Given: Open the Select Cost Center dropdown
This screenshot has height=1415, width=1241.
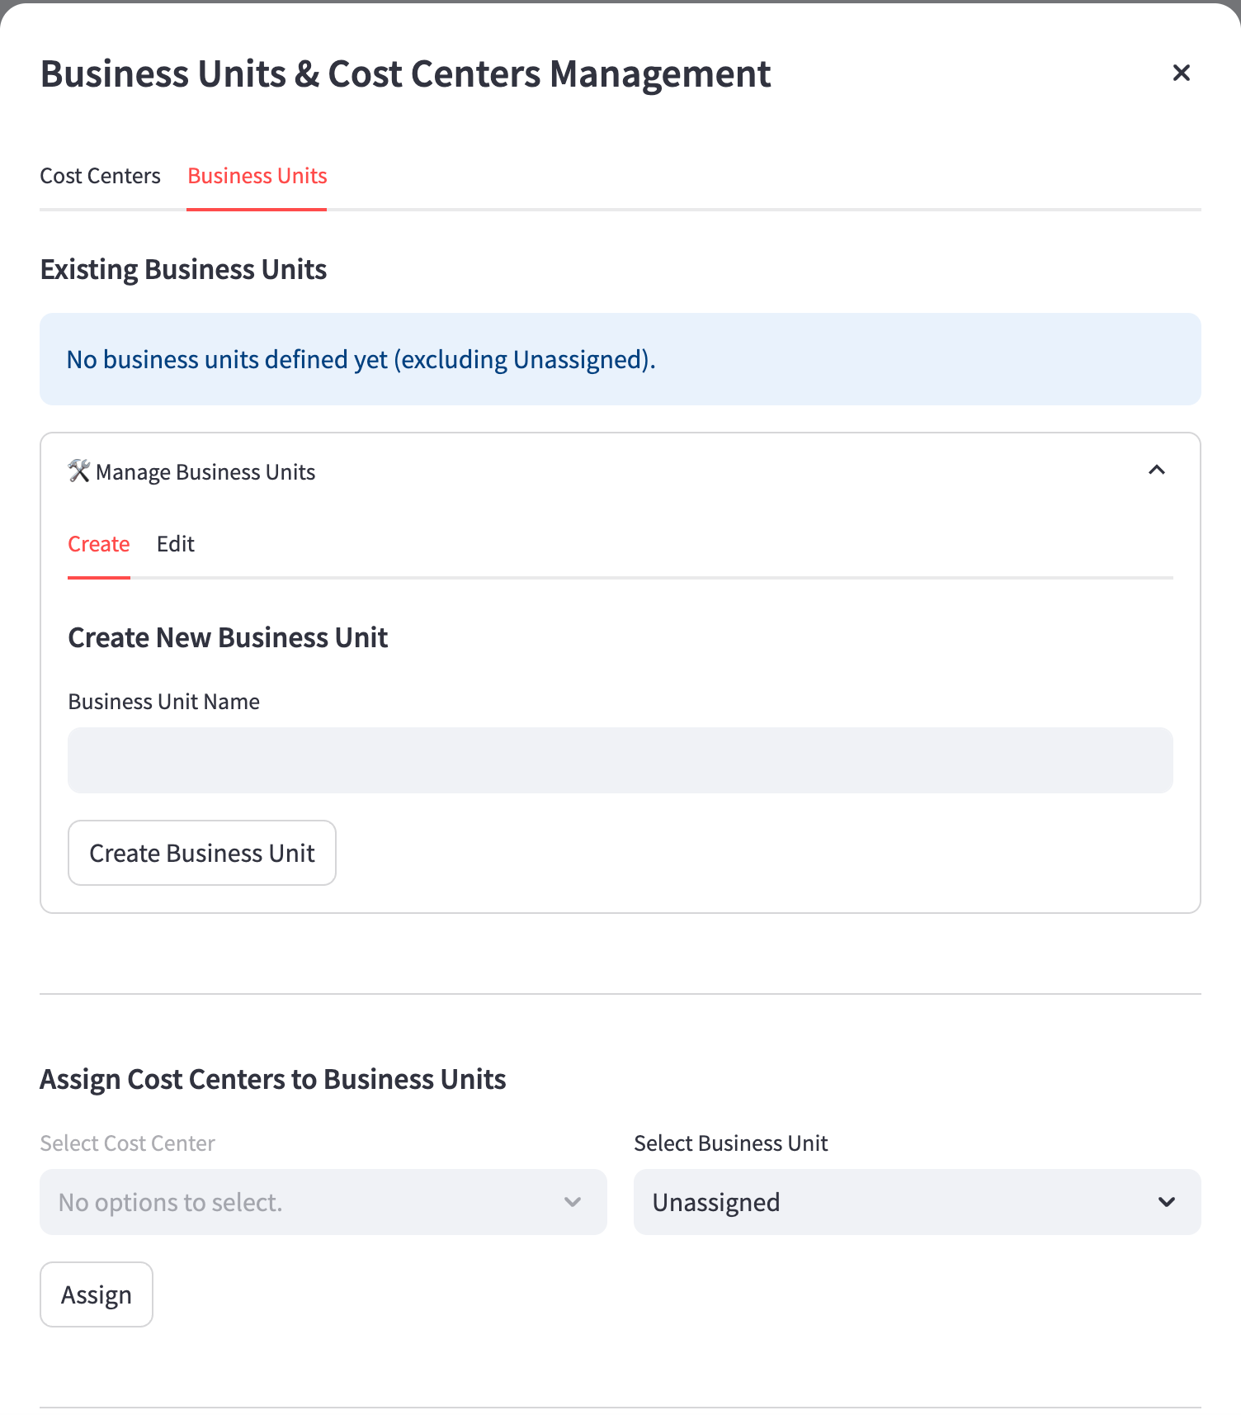Looking at the screenshot, I should tap(323, 1202).
